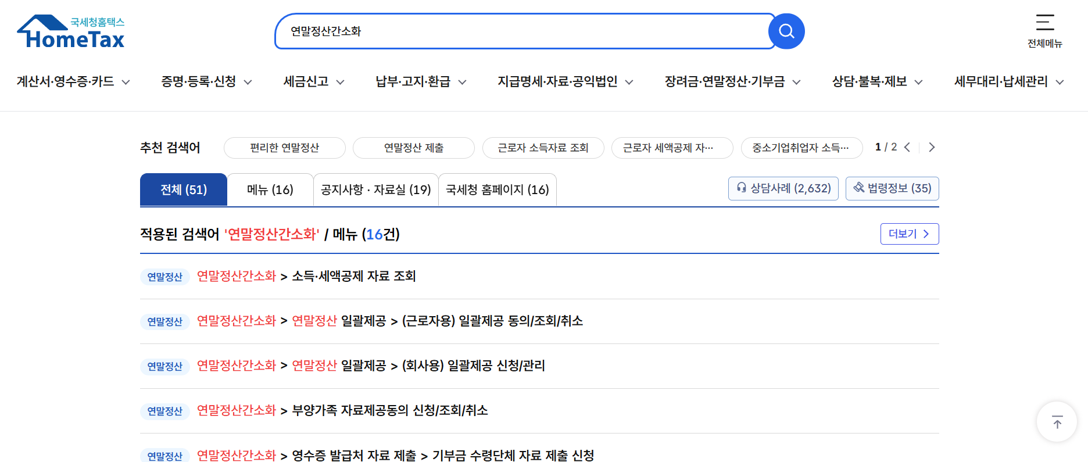Select recommended keyword 중소기업취업자 소득…
1088x462 pixels.
802,148
